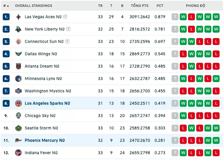Image resolution: width=224 pixels, height=160 pixels.
Task: Open the Chicago Sky Nữ team link
Action: click(x=40, y=116)
